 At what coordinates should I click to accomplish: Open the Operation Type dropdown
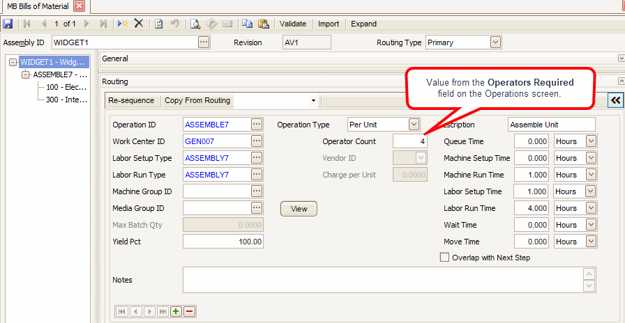coord(414,125)
